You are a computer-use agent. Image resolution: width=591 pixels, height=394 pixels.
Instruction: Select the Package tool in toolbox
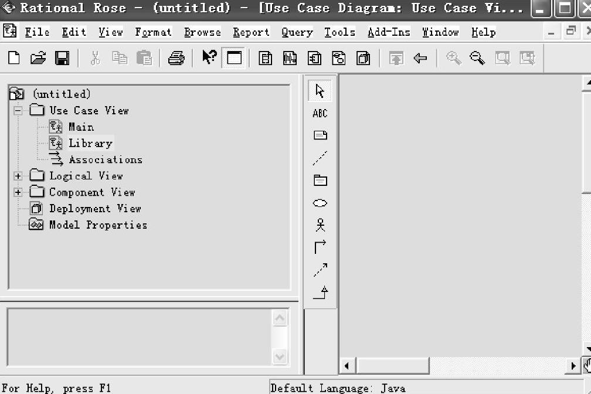[320, 180]
